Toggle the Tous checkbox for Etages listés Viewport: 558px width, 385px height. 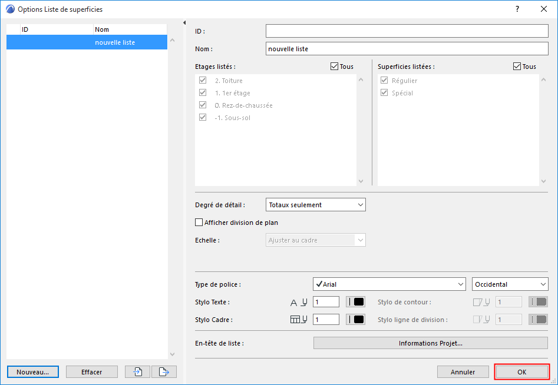point(334,67)
